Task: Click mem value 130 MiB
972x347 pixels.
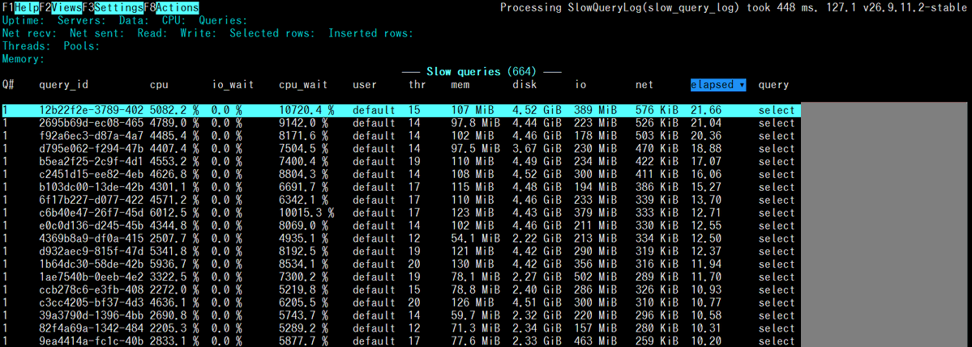Action: click(x=473, y=264)
